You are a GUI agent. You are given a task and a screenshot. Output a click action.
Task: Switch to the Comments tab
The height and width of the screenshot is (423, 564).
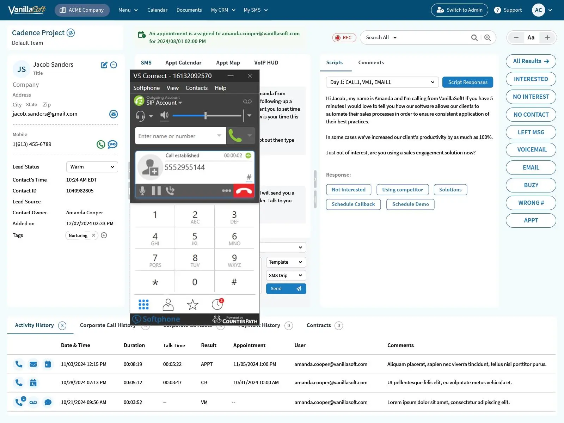tap(371, 62)
